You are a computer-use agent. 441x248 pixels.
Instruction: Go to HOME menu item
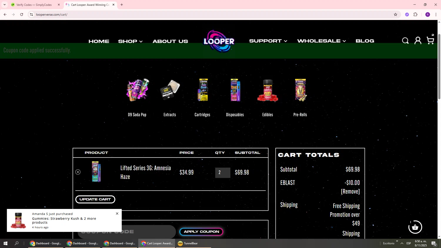click(x=99, y=41)
